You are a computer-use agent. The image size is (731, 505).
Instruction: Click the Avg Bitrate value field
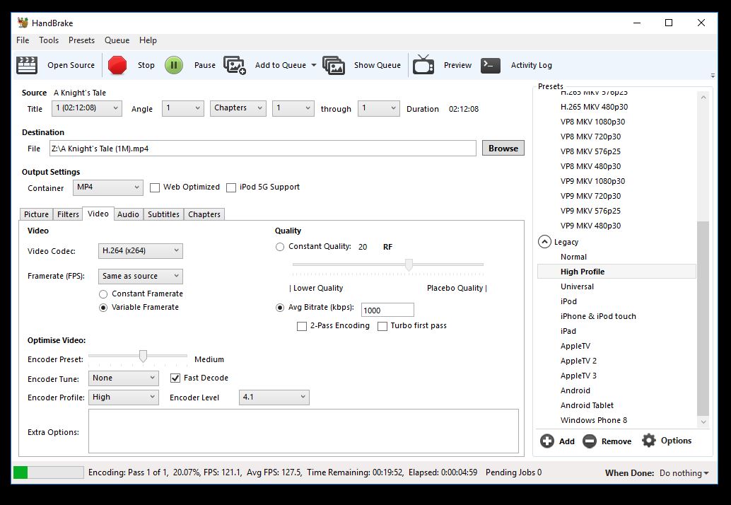[387, 310]
